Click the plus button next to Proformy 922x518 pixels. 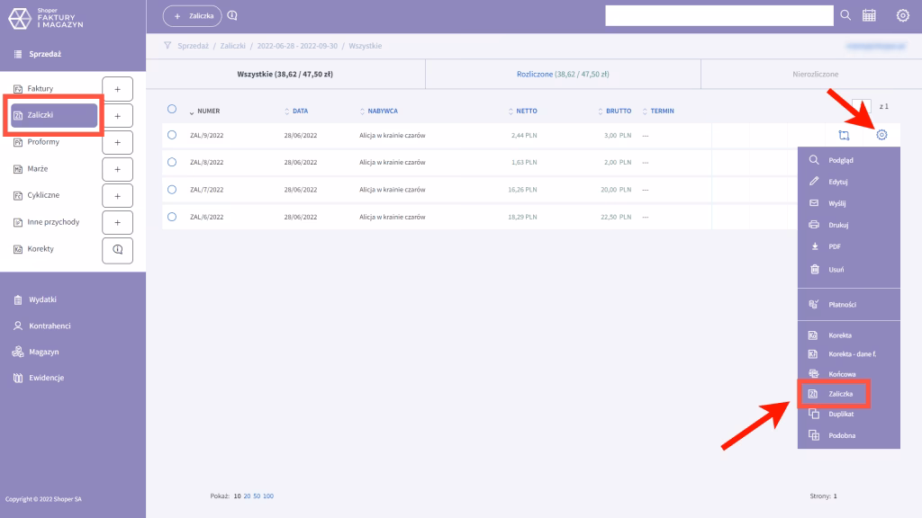pyautogui.click(x=117, y=142)
